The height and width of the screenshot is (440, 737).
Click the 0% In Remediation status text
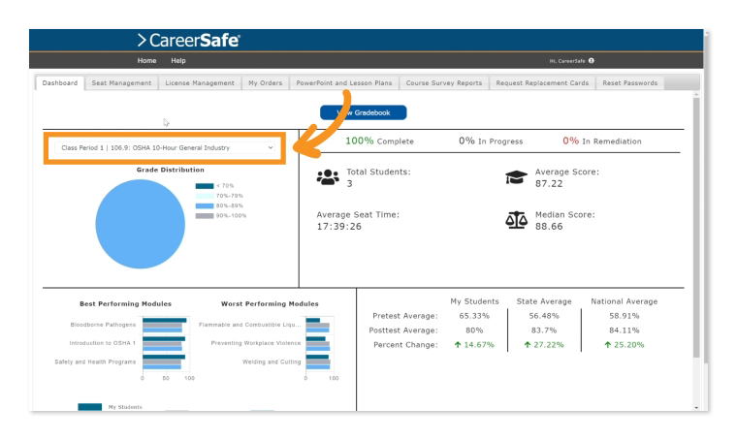click(602, 141)
